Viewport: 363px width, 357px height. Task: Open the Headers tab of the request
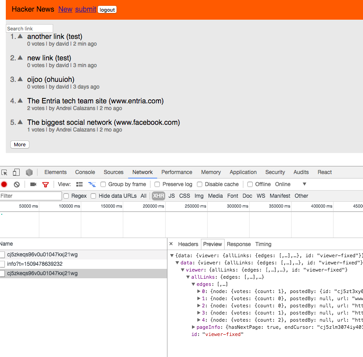click(188, 244)
